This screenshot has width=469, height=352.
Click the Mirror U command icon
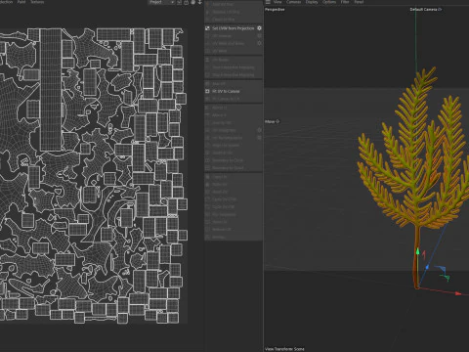[x=207, y=108]
